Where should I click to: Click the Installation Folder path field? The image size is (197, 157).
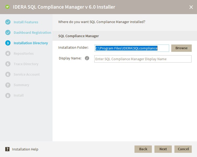(x=132, y=48)
